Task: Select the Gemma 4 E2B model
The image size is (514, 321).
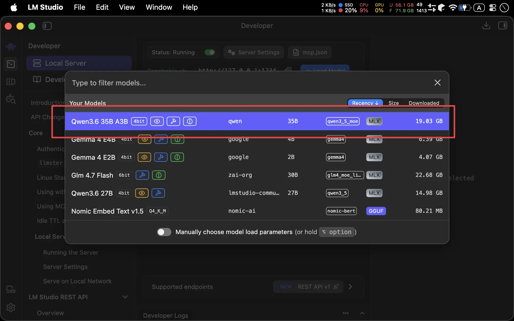Action: tap(257, 157)
